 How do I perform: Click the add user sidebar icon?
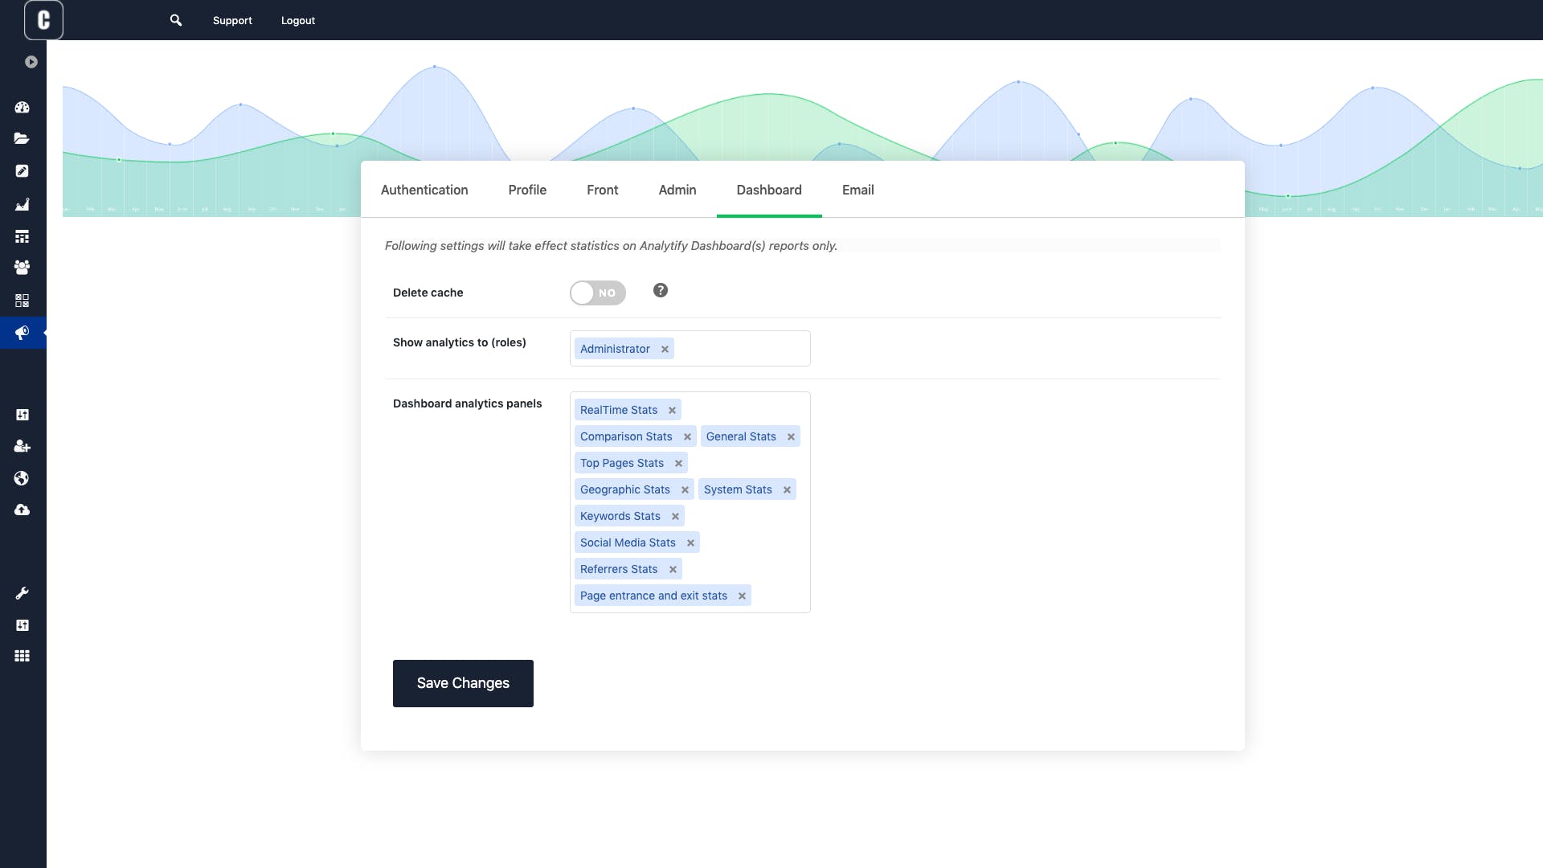(22, 446)
